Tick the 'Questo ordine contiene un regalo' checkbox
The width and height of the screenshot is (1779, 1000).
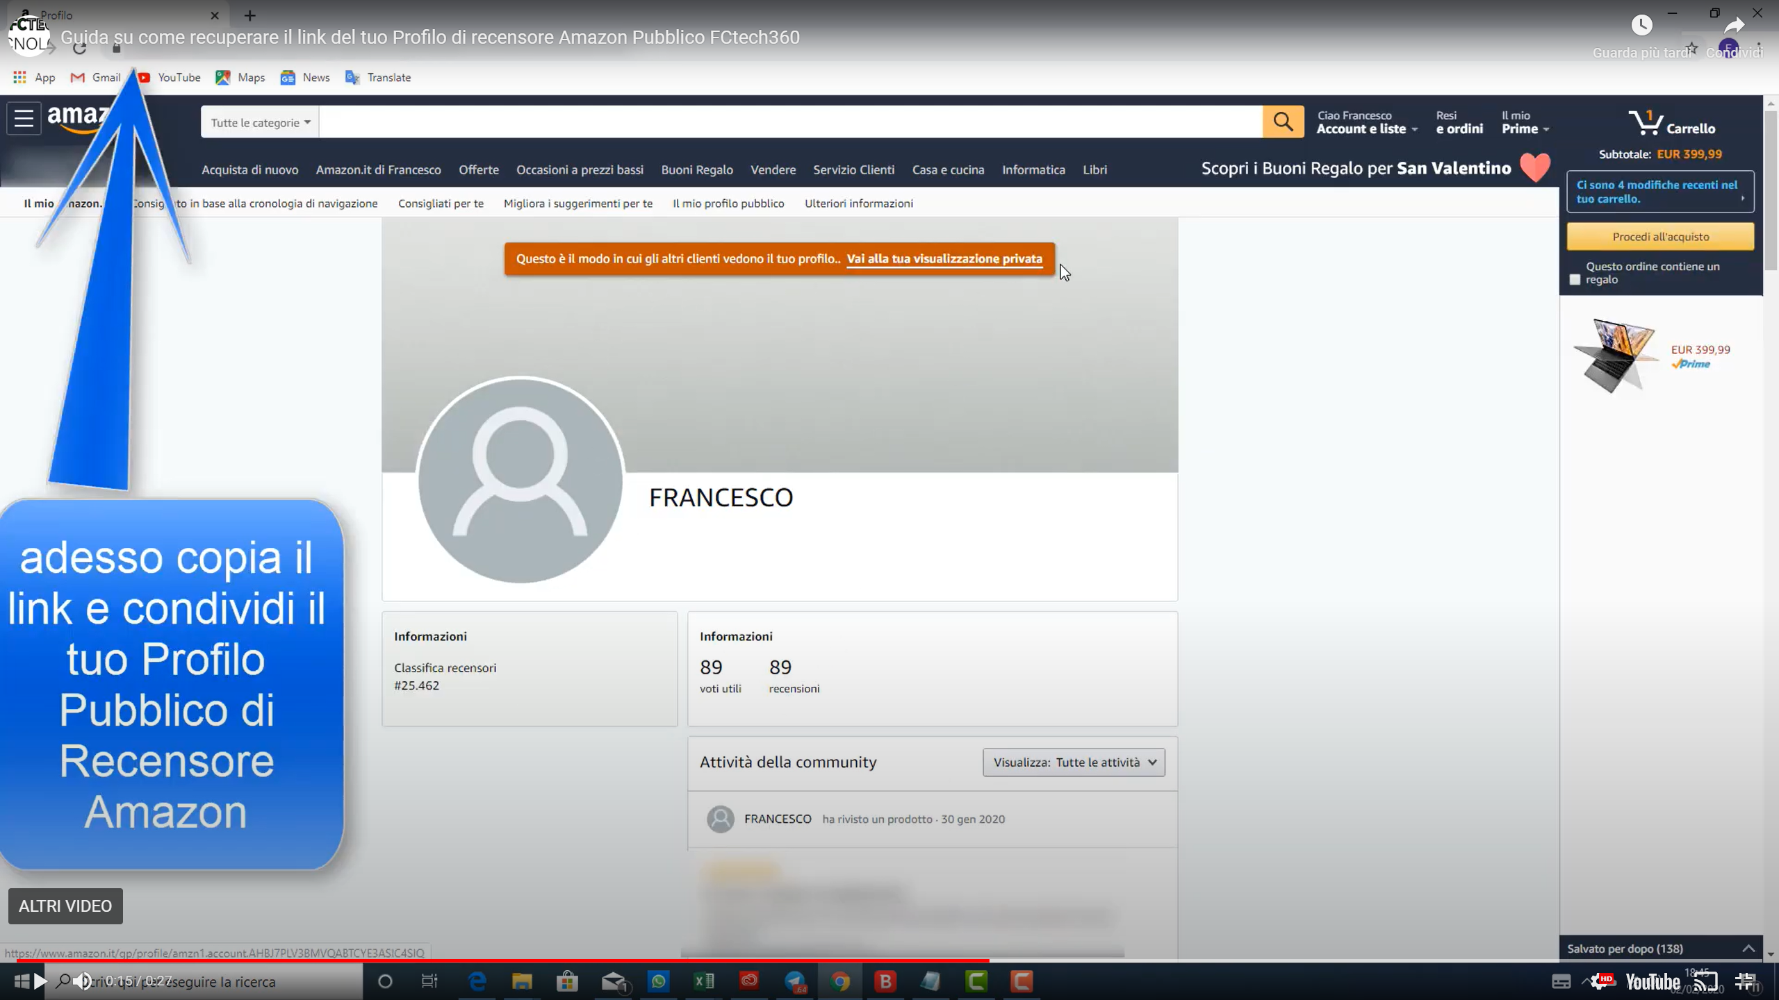tap(1575, 280)
